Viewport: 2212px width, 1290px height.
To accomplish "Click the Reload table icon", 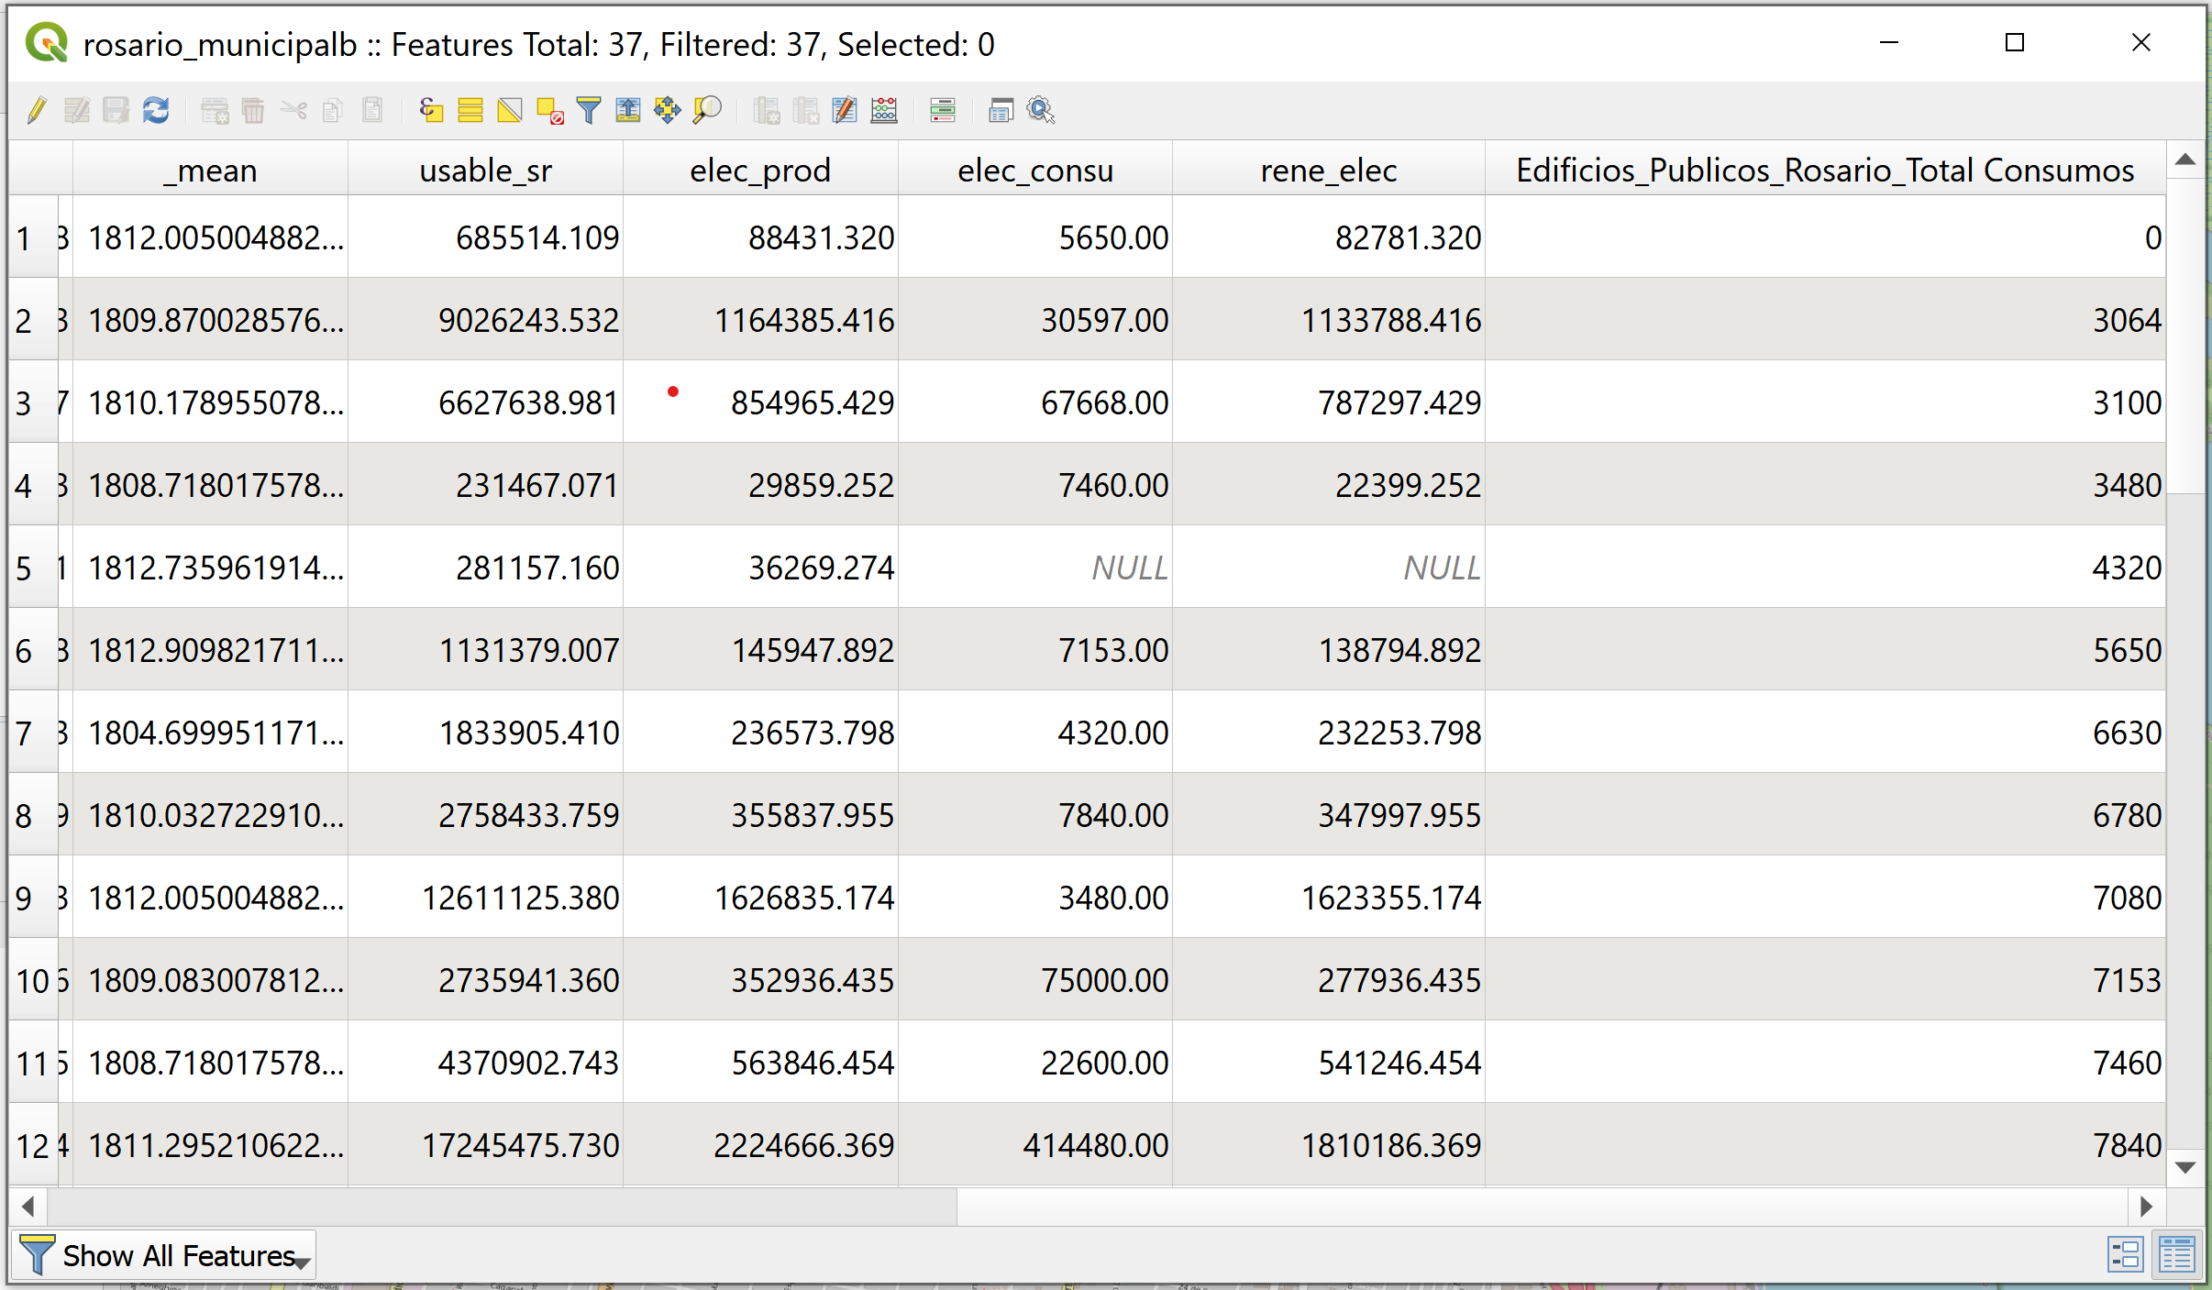I will tap(156, 111).
